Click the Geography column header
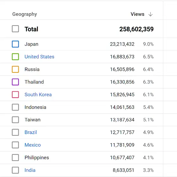Screen dimensions: 177x177 pos(25,14)
